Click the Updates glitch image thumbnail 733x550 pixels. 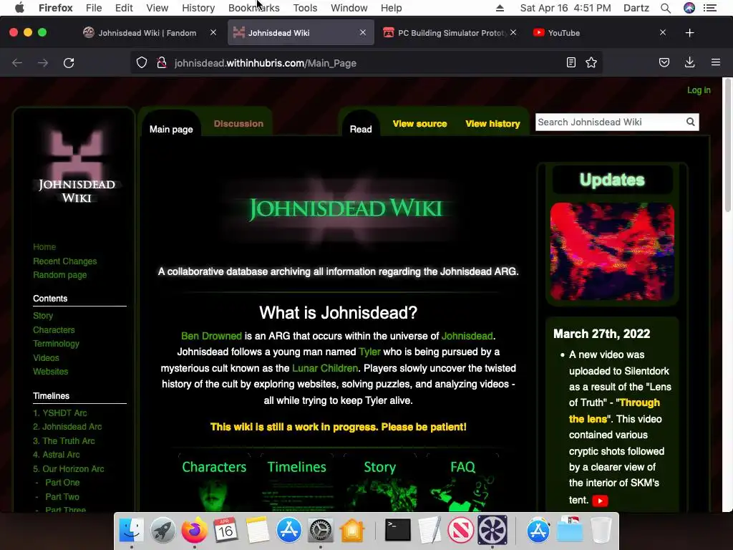click(612, 251)
